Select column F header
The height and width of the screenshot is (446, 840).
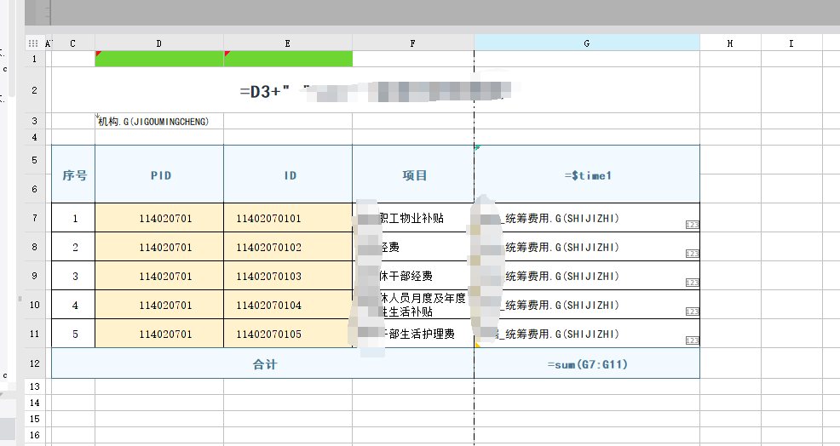[413, 43]
